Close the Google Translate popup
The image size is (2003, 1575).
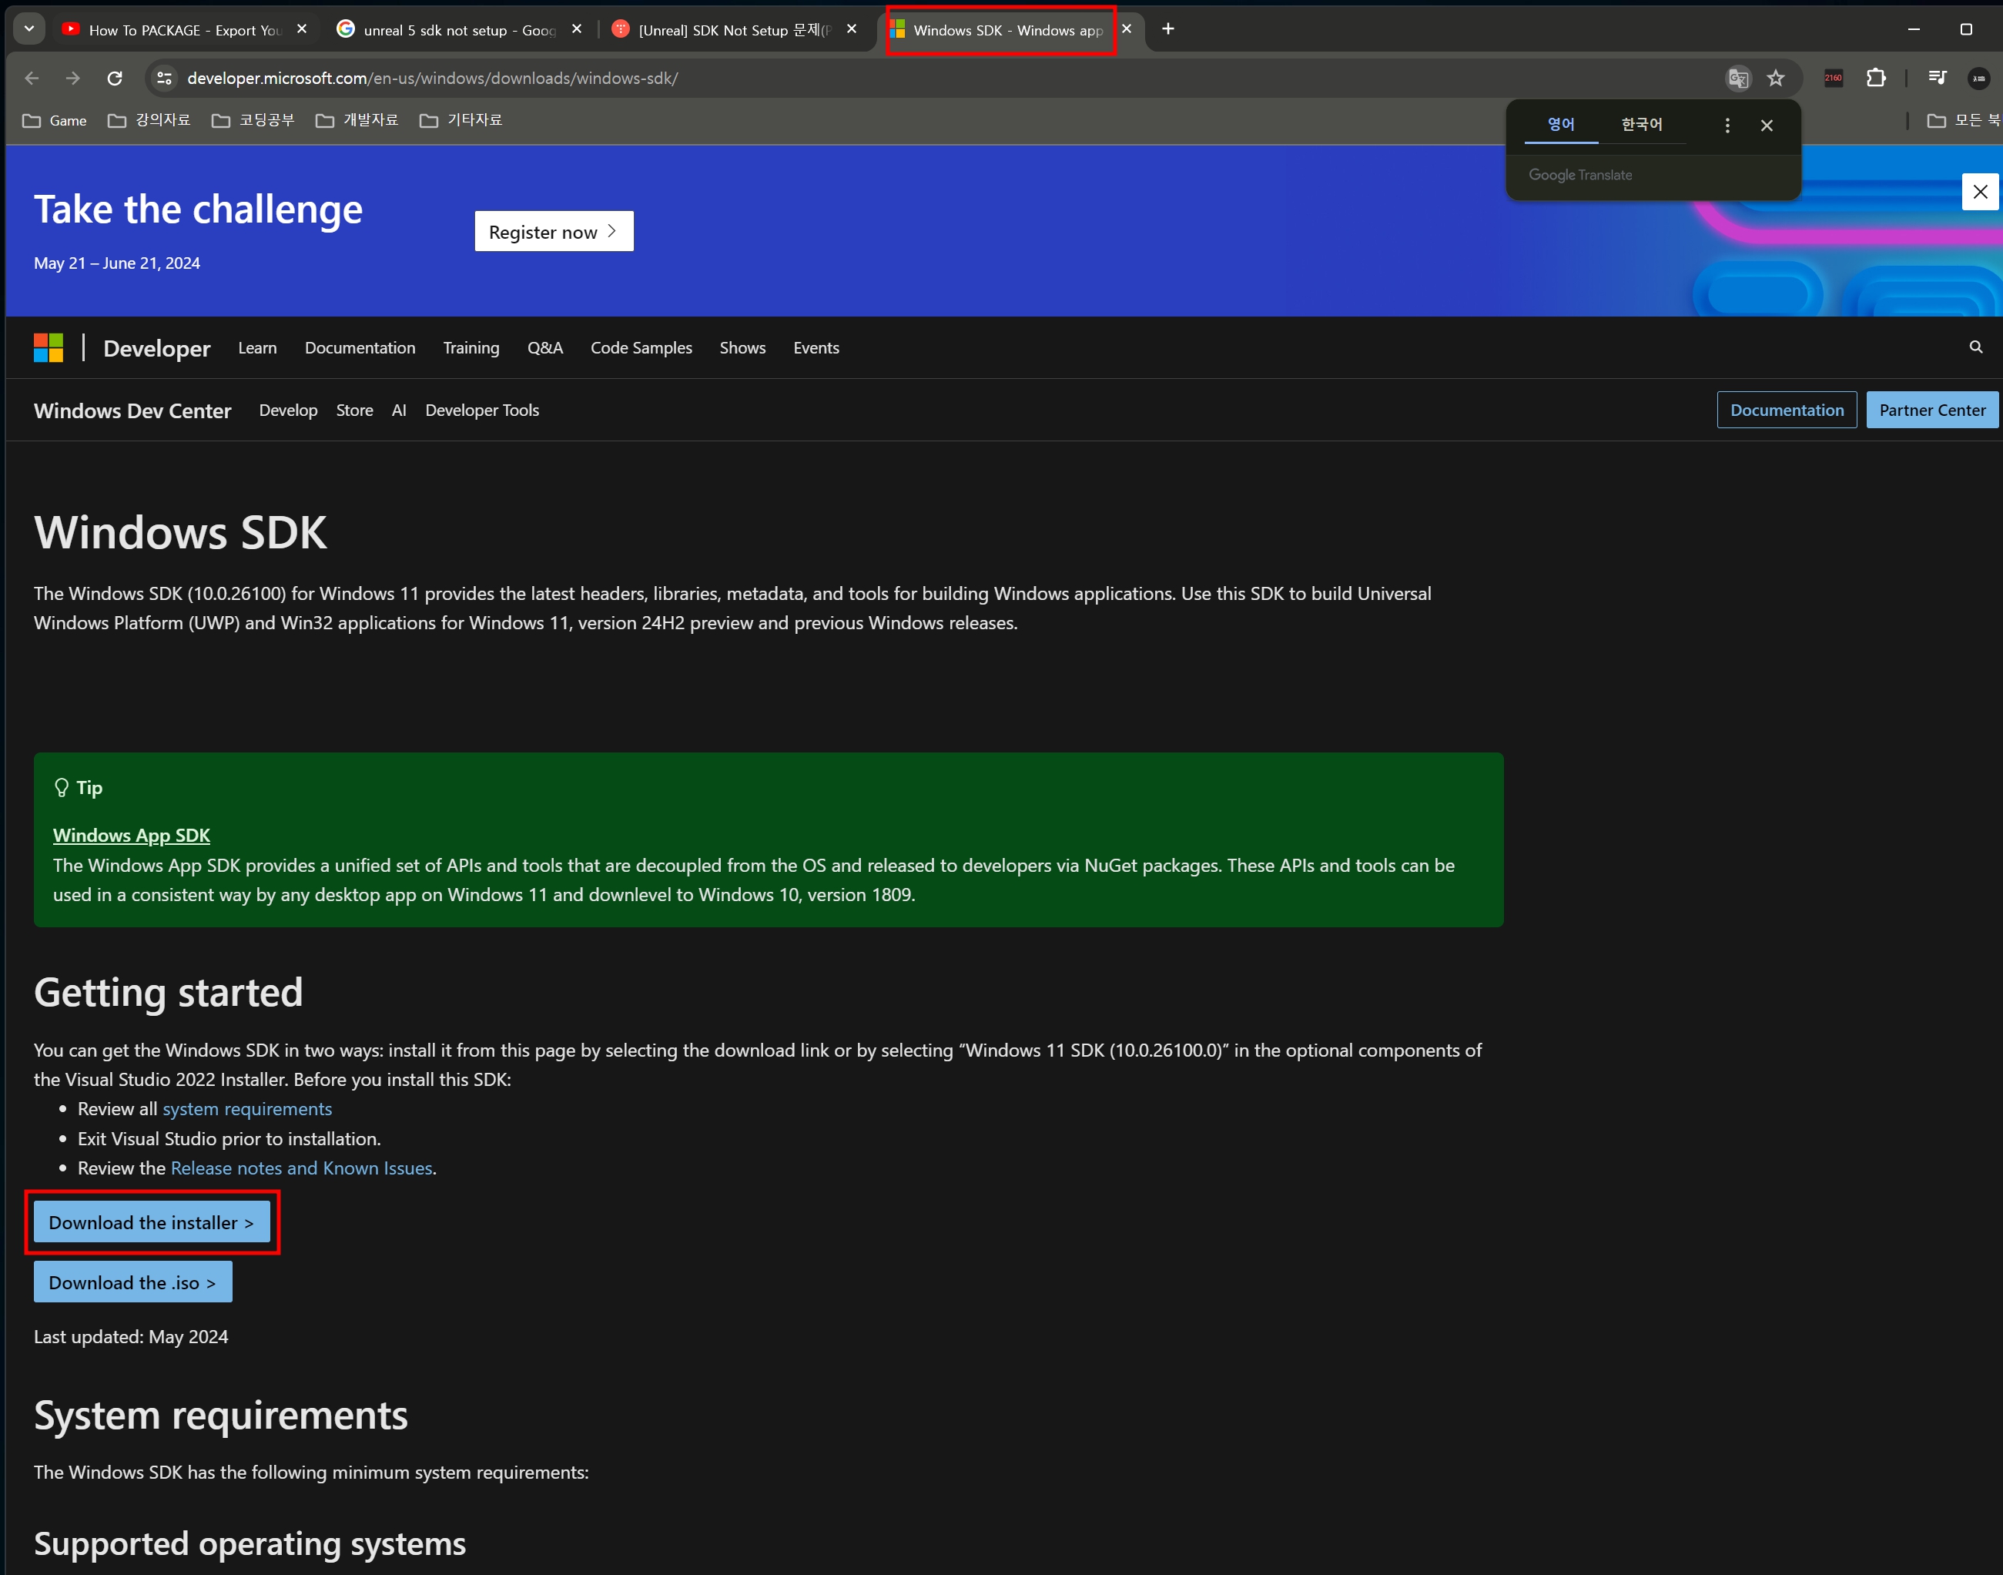pos(1766,126)
